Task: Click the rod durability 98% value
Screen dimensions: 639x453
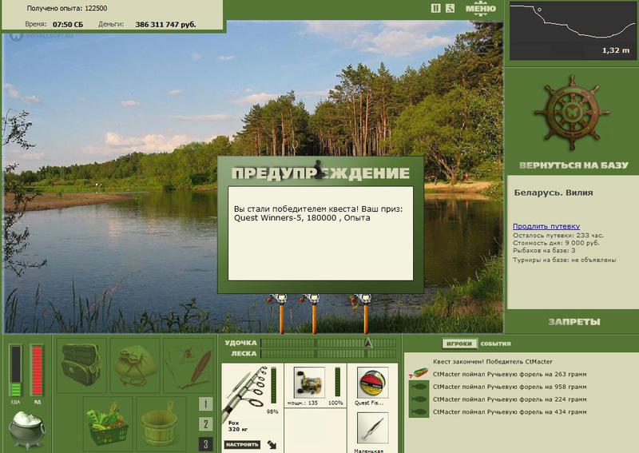Action: point(272,411)
